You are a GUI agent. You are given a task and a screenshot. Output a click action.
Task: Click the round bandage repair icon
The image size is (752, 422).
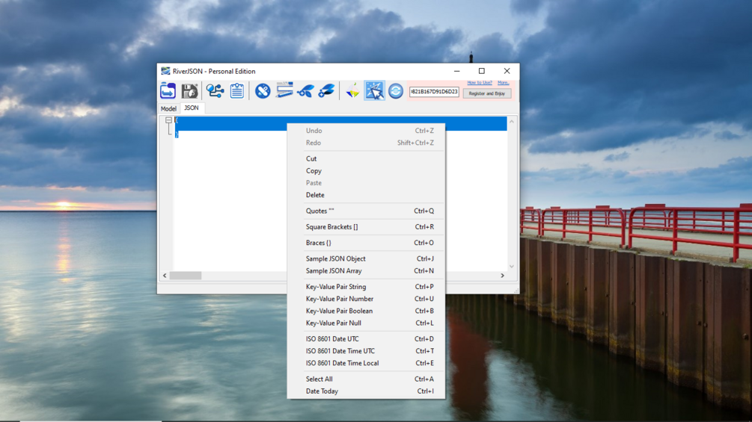point(263,90)
